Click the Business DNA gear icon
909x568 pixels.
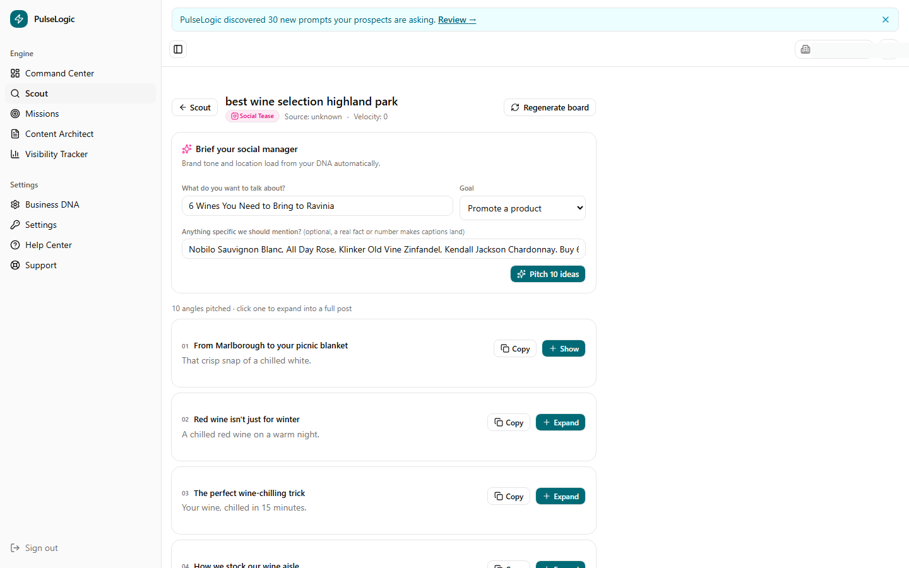[15, 204]
